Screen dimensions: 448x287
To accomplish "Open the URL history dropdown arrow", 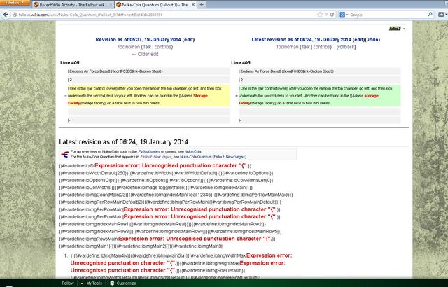I will coord(326,15).
